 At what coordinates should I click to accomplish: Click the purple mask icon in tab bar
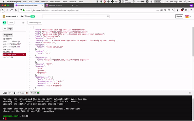coord(191,5)
